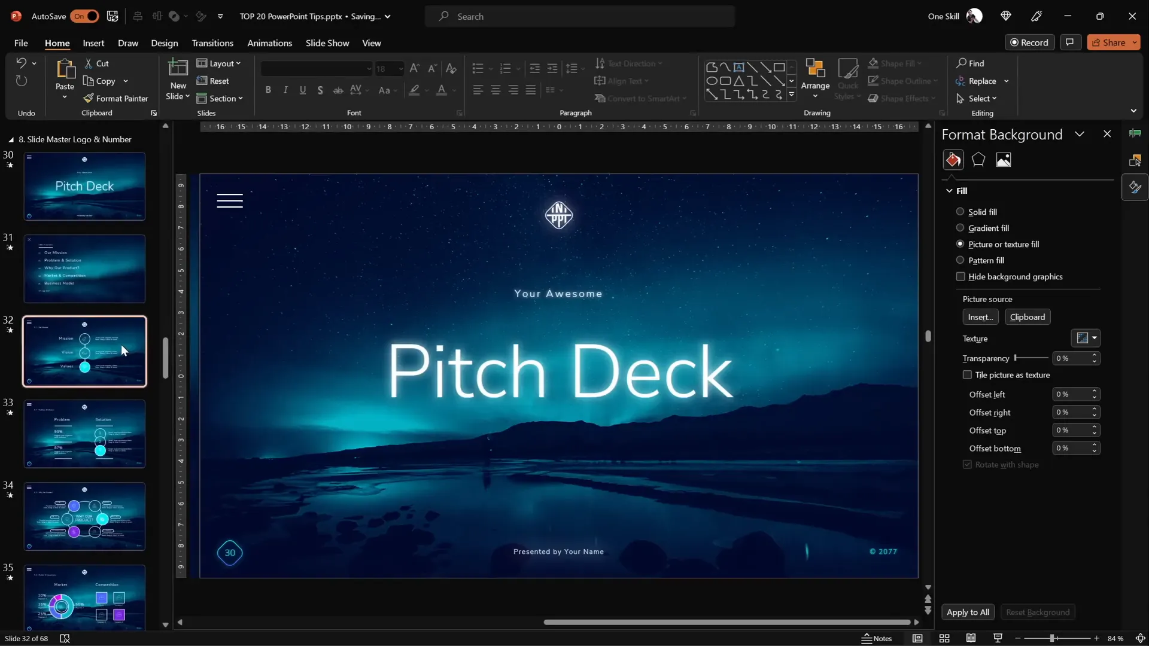Open the Transitions tab
This screenshot has height=646, width=1149.
212,43
